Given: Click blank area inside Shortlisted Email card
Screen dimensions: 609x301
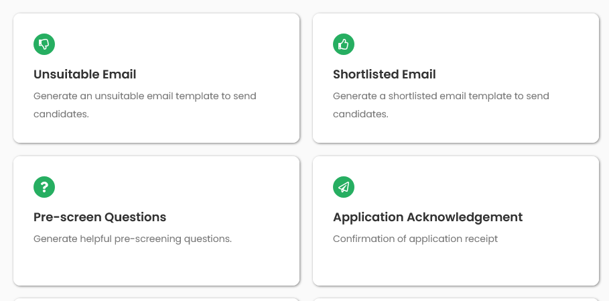Looking at the screenshot, I should point(502,47).
